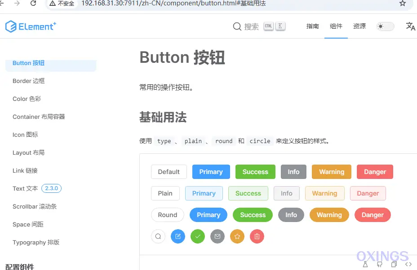Click the green circular checkmark button

(198, 236)
